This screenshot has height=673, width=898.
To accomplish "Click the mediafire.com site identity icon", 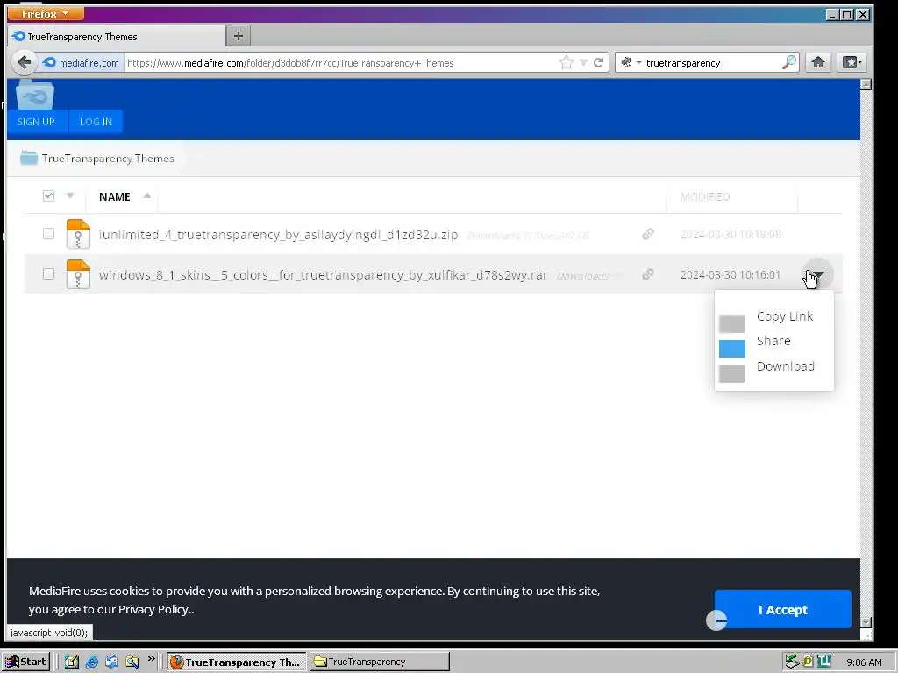I will (x=50, y=62).
